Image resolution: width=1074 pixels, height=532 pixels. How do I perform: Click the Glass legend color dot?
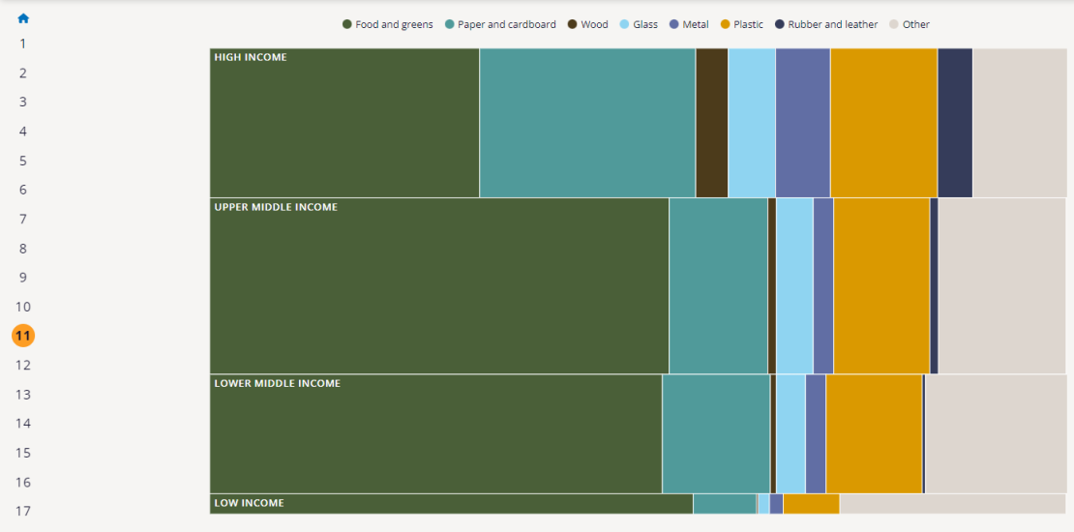pos(624,24)
